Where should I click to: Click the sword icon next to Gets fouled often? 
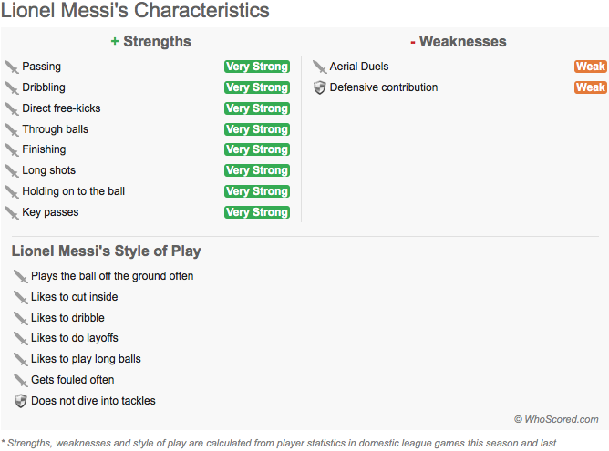pos(20,380)
